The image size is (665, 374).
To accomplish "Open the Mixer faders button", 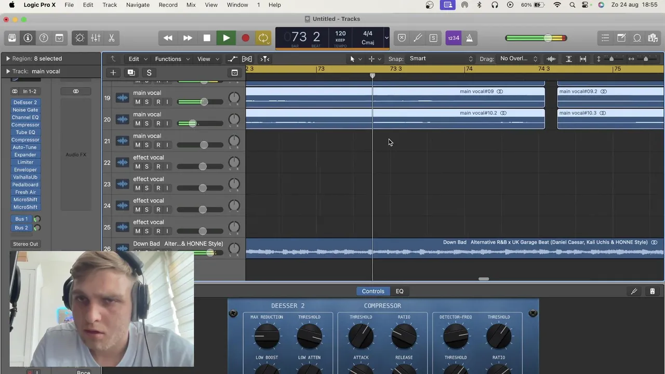I will pyautogui.click(x=96, y=38).
